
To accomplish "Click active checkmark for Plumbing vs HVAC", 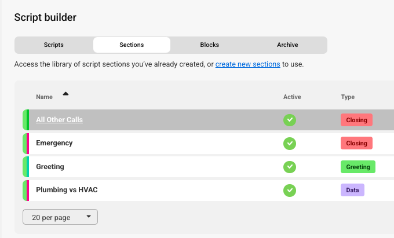I will (x=290, y=190).
